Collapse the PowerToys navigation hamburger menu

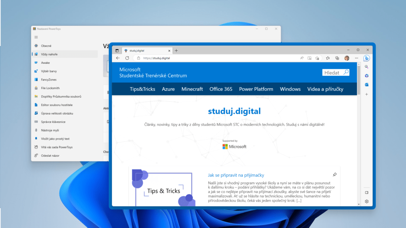coord(36,37)
